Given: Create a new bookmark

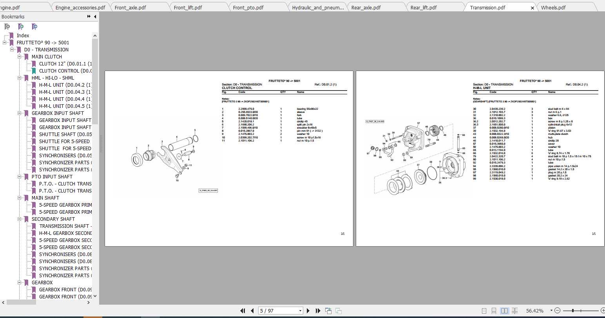Looking at the screenshot, I should (x=22, y=26).
